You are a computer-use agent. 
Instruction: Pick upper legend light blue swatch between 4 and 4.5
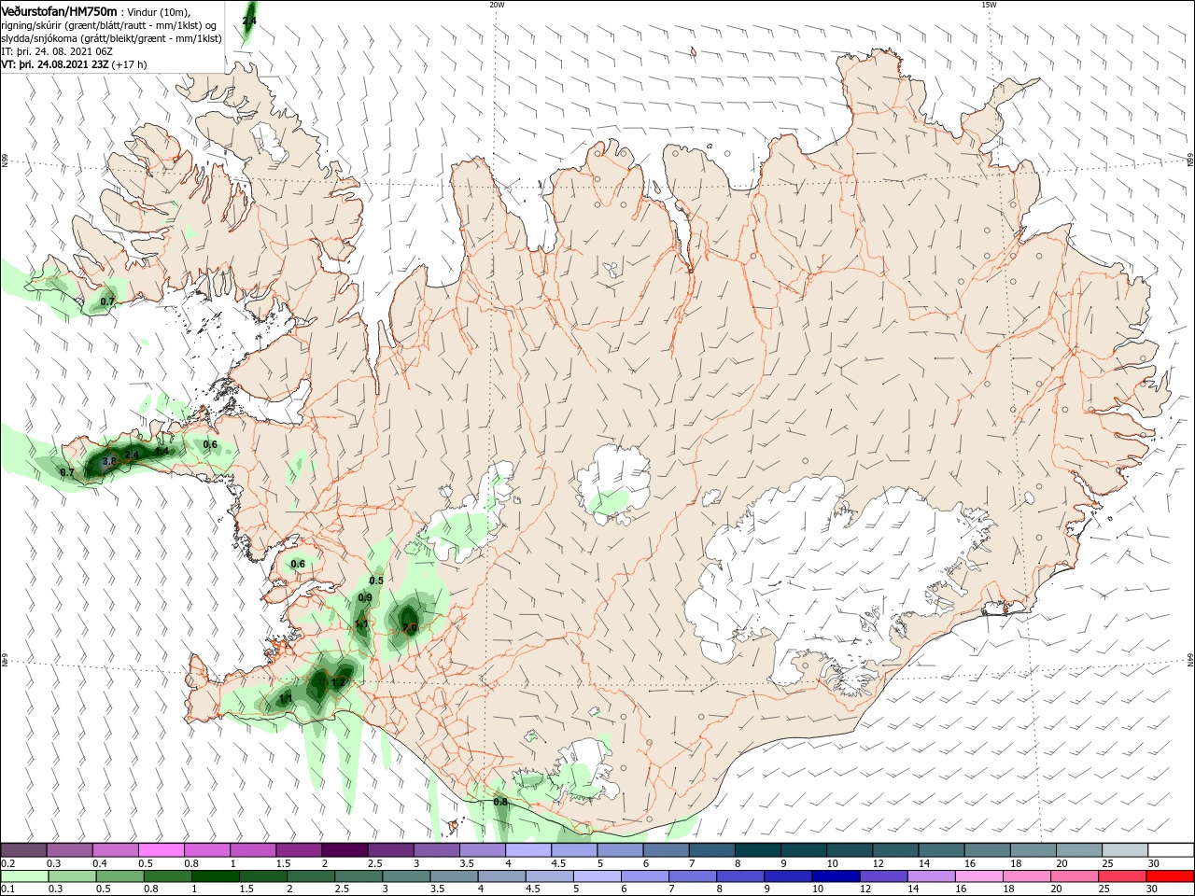(x=527, y=849)
